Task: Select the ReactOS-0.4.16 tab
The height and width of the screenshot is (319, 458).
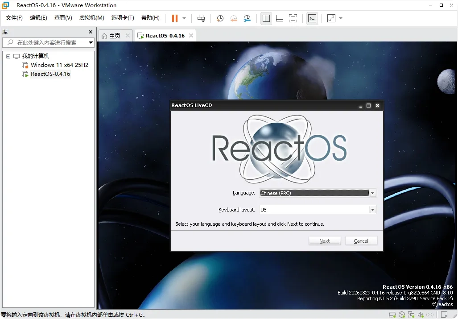Action: click(165, 36)
